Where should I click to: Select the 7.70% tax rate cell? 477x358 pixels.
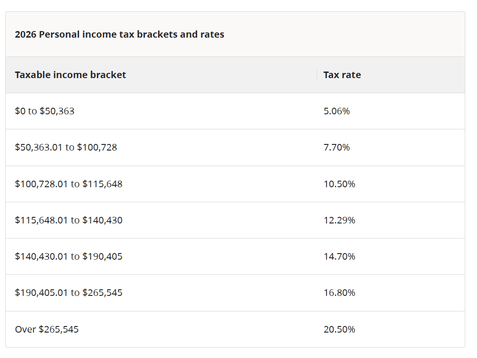[x=336, y=147]
